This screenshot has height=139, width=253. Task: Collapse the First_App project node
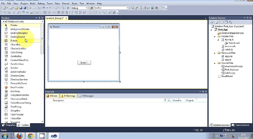[211, 30]
